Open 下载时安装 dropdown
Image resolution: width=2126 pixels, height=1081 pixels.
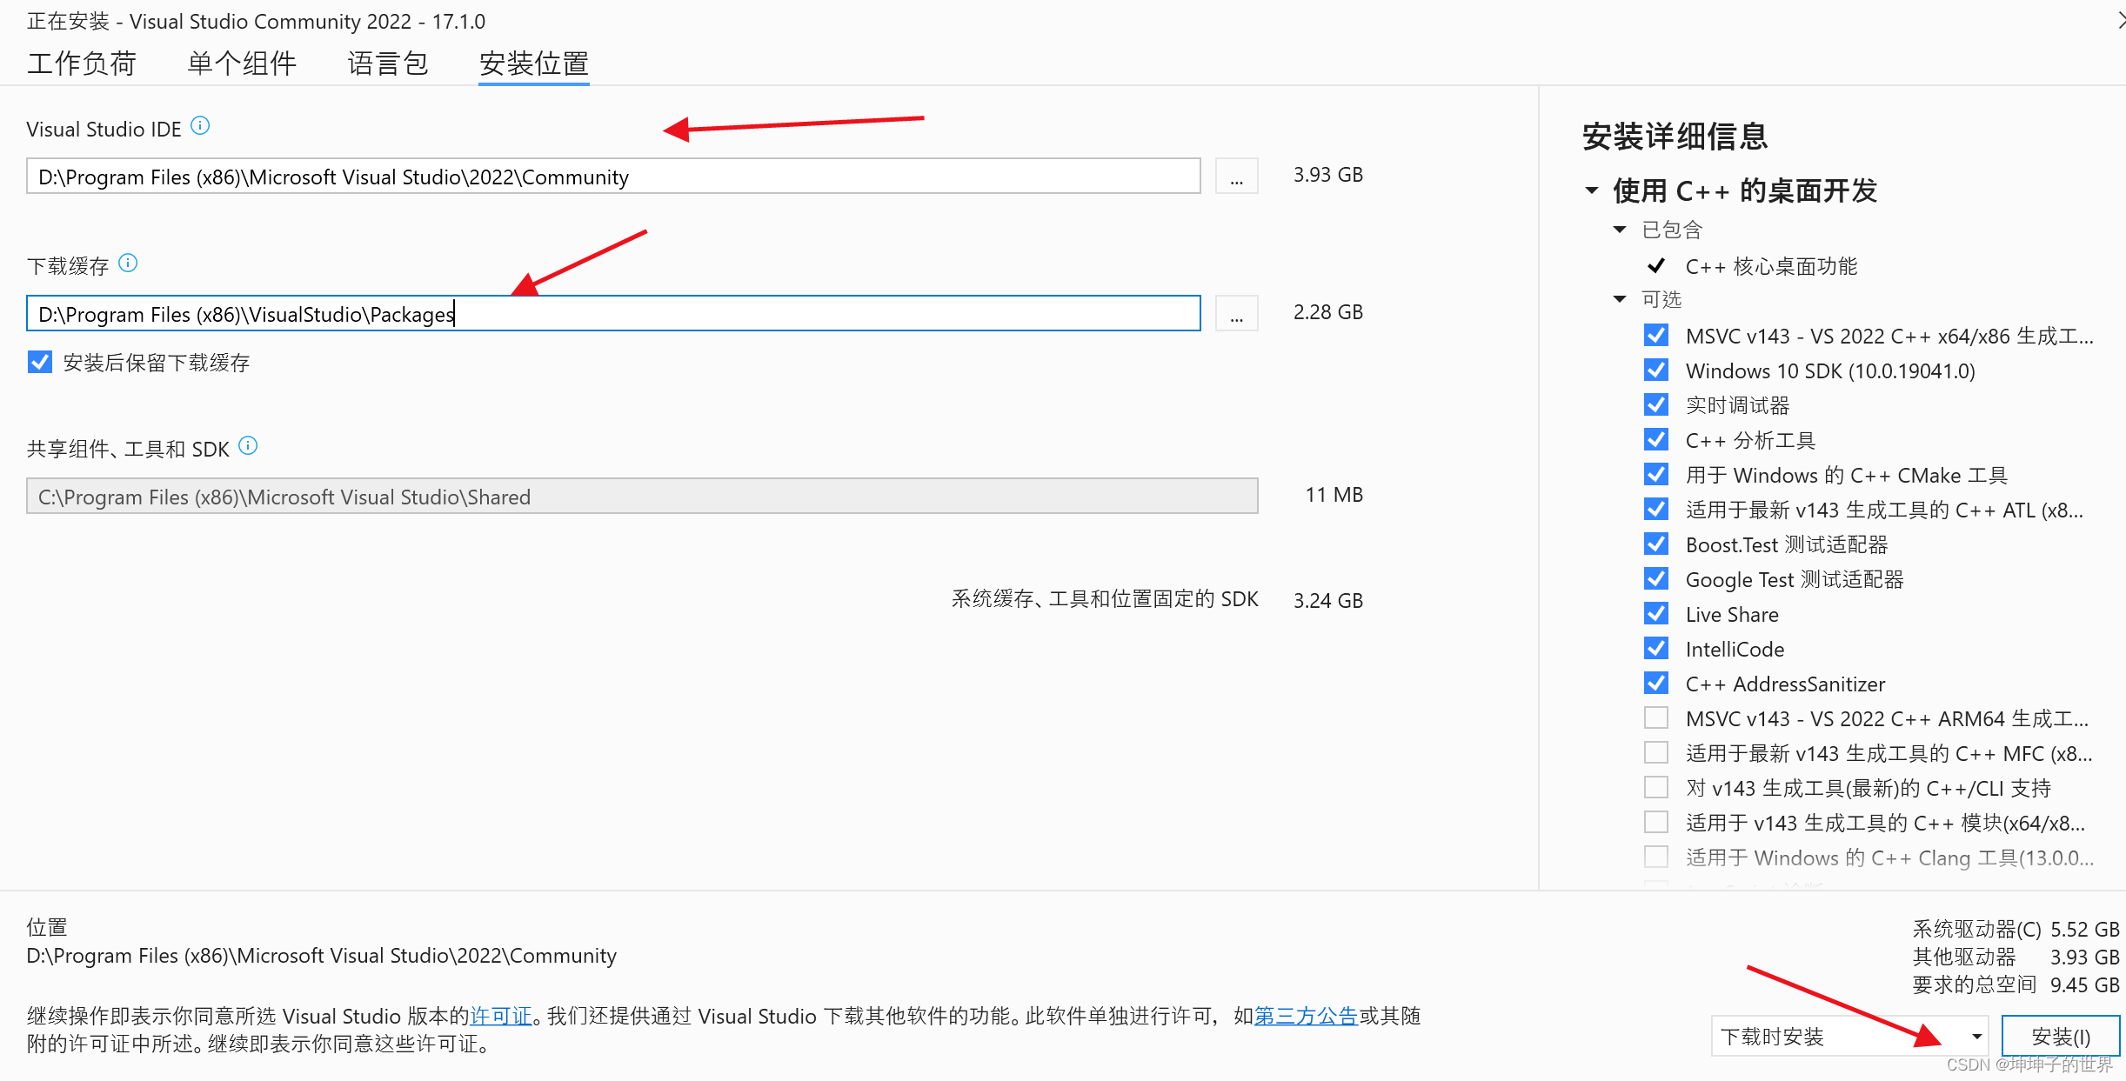(1976, 1036)
